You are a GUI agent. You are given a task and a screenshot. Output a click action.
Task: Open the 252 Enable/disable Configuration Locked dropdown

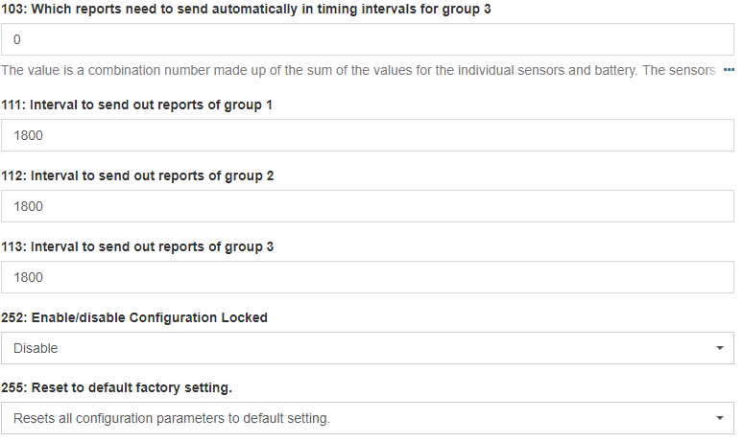[368, 348]
